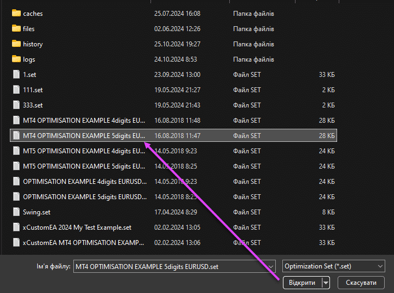Select MT5 OPTIMISATION EXAMPLE 4digits file
The height and width of the screenshot is (293, 394).
(x=84, y=151)
